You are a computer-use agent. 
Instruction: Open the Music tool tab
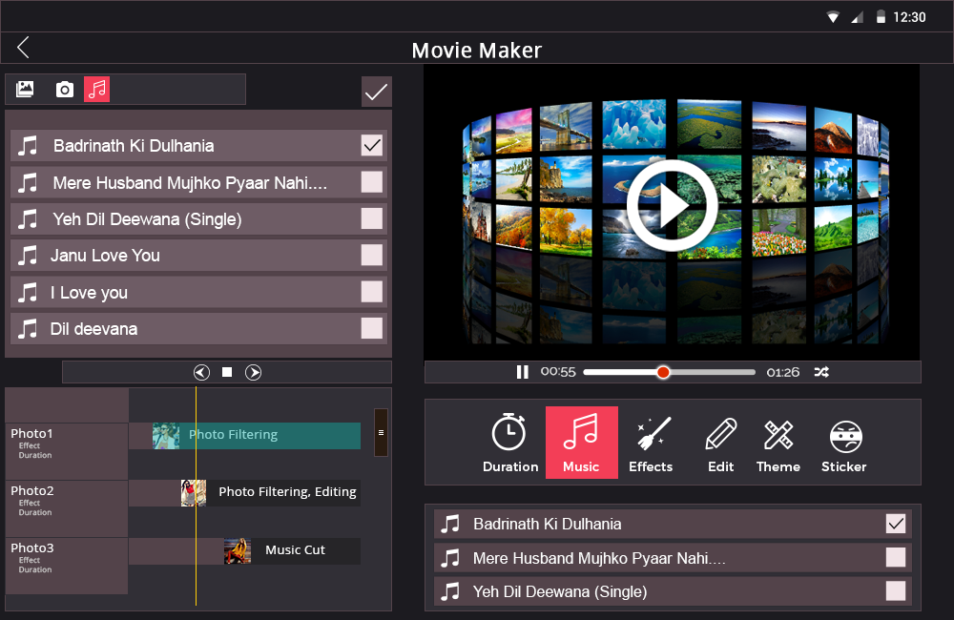(x=582, y=443)
